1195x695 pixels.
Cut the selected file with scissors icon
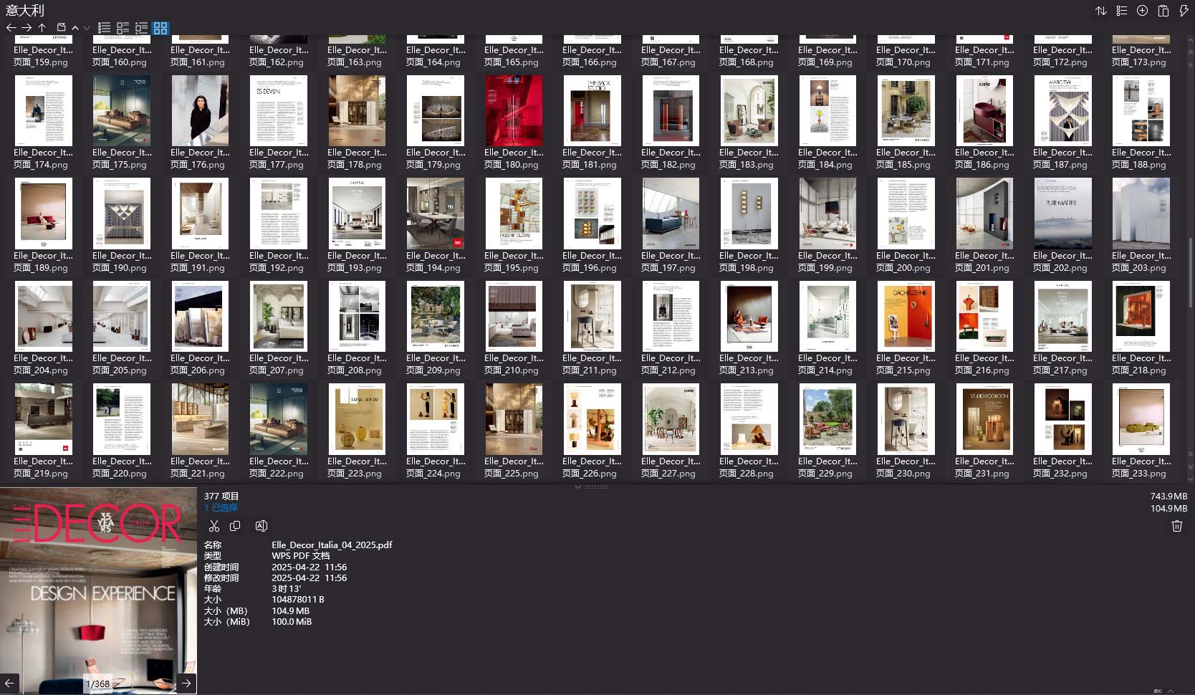click(213, 526)
